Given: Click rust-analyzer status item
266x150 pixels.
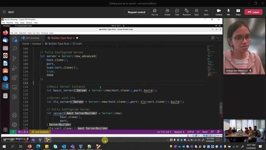Looking at the screenshot, I should tap(40, 132).
